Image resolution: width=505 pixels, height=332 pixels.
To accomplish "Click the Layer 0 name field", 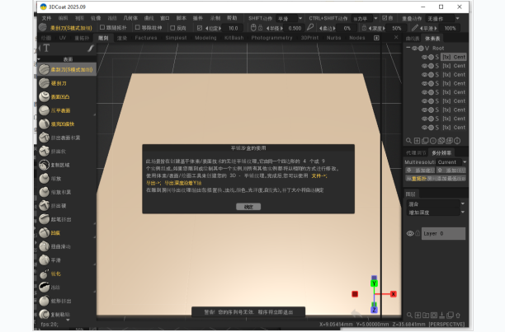I will coord(436,234).
